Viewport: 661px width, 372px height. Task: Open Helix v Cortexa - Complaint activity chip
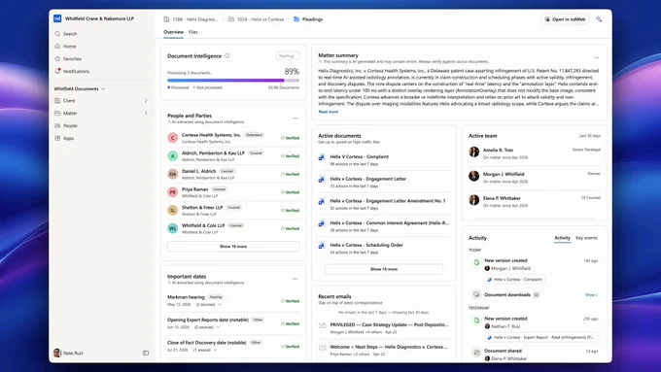point(515,280)
